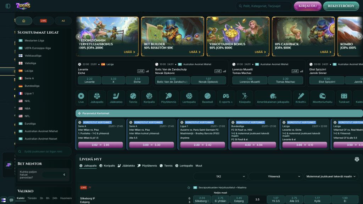The image size is (363, 204).
Task: Toggle the sidebar panel icon
Action: coord(8,6)
